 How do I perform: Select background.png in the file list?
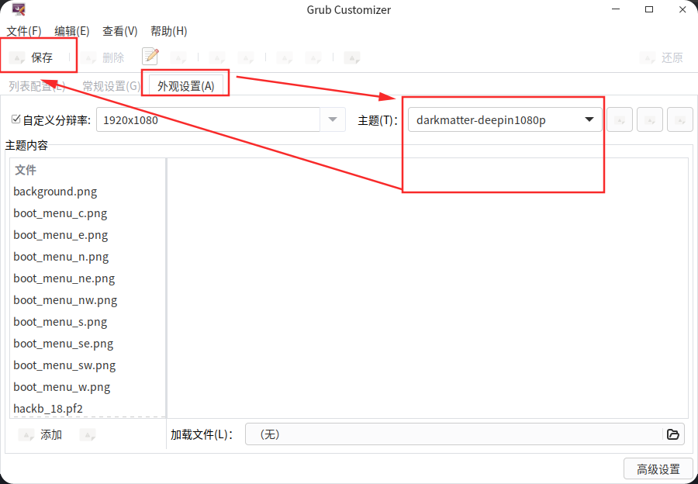(x=88, y=192)
